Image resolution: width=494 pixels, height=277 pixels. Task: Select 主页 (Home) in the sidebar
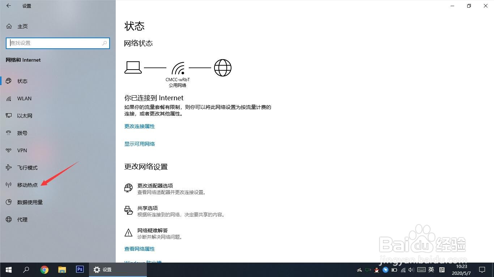coord(22,26)
